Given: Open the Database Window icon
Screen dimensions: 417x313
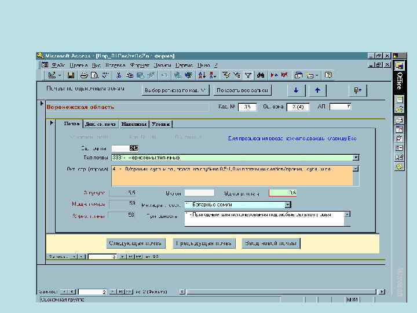Looking at the screenshot, I should [298, 75].
